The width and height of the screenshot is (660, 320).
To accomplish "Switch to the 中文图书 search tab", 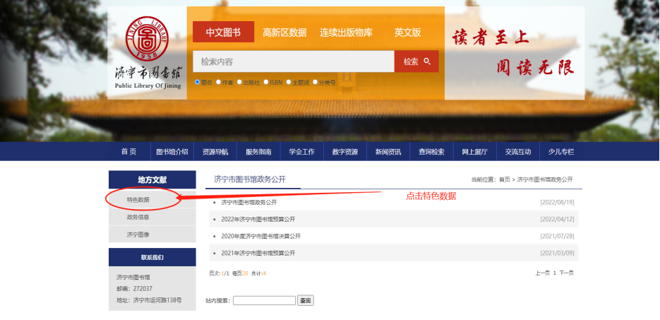I will click(x=224, y=32).
